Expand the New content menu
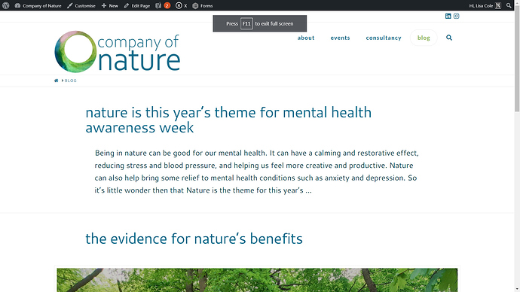This screenshot has height=292, width=520. [x=110, y=5]
